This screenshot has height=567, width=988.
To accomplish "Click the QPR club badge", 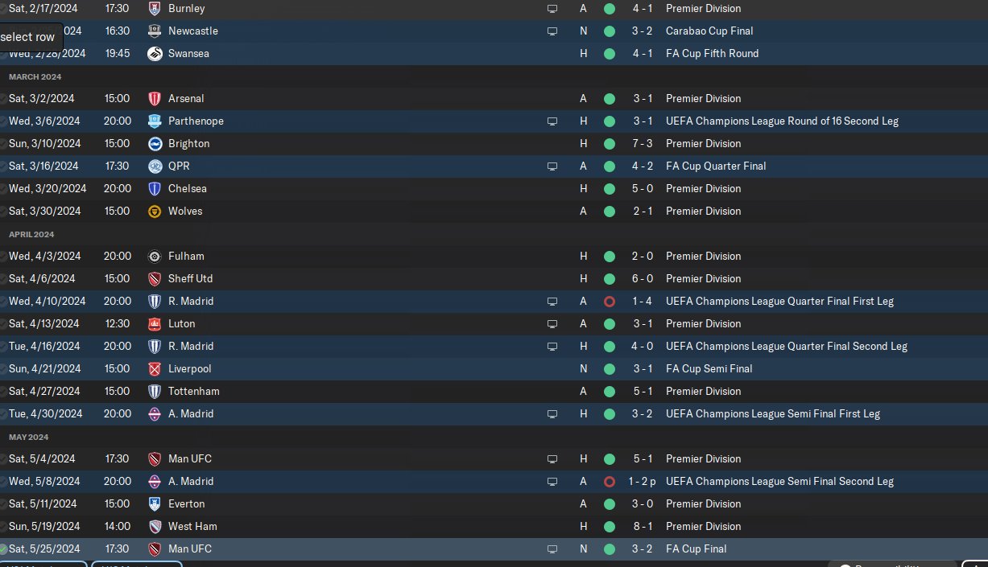I will pyautogui.click(x=155, y=166).
